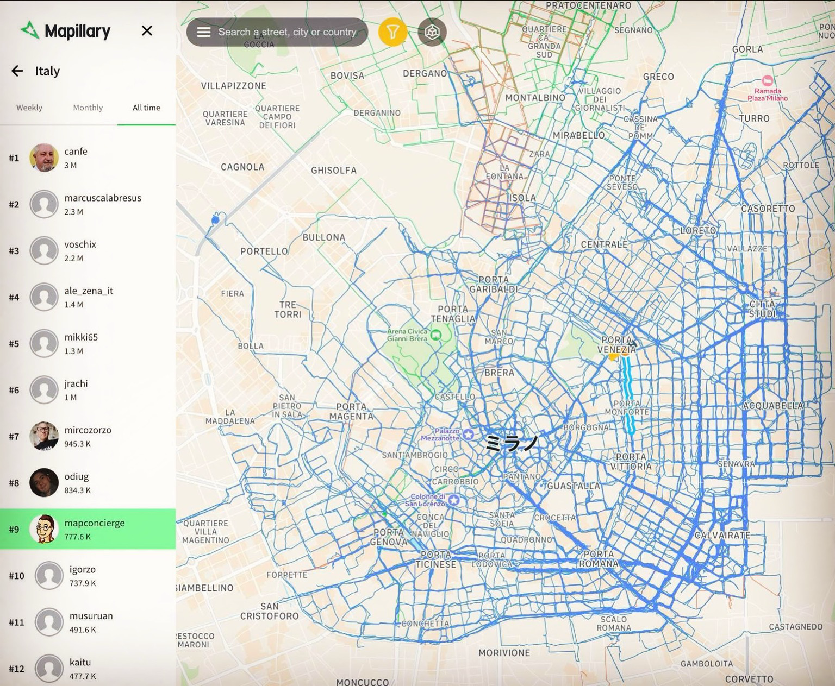Open the yellow map filter button
Image resolution: width=835 pixels, height=686 pixels.
pos(392,32)
